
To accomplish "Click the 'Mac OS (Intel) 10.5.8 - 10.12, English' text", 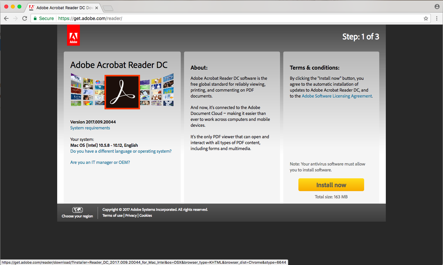I will click(104, 145).
